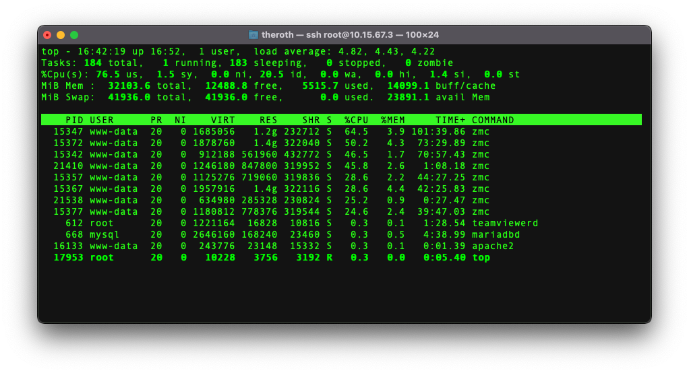Click the red close window button
Screen dimensions: 689x373
[47, 35]
